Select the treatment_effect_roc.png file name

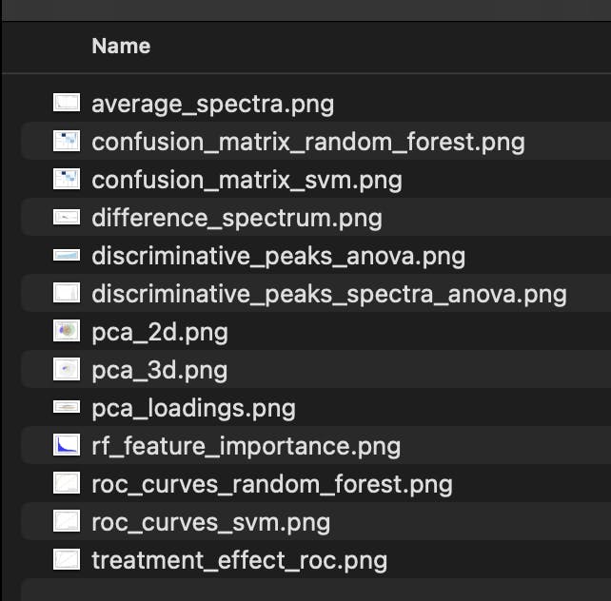click(239, 560)
